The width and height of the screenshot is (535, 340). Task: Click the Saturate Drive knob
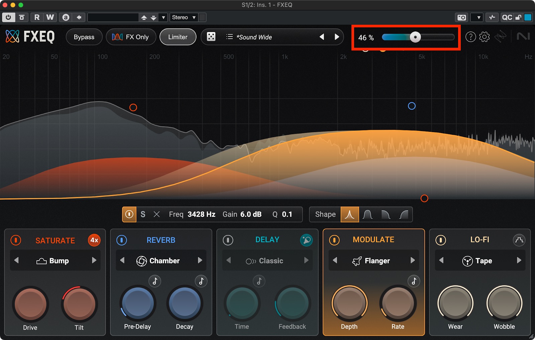click(30, 304)
